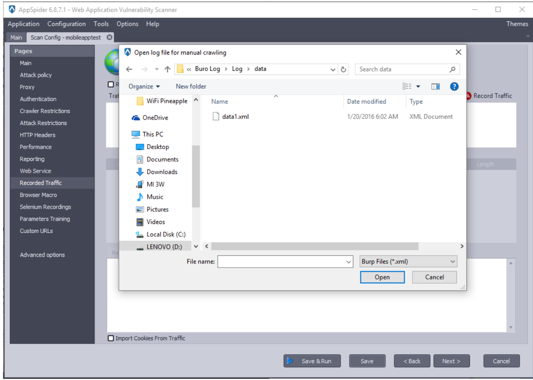Image resolution: width=533 pixels, height=380 pixels.
Task: Open the Burp Files type dropdown
Action: [x=408, y=261]
